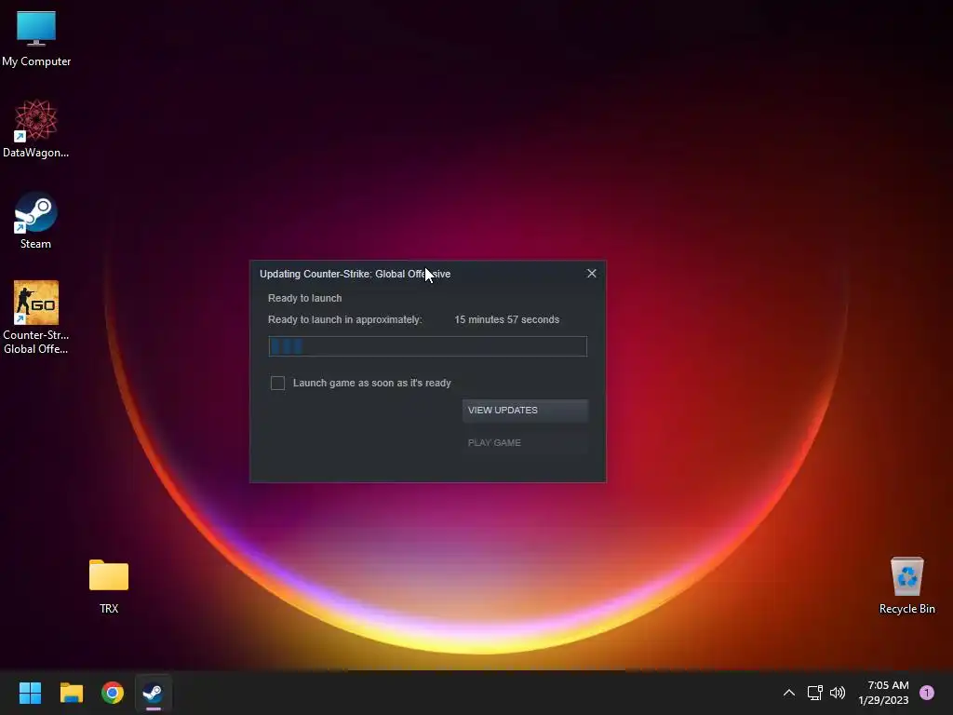Select the TRX folder on desktop
953x715 pixels.
pyautogui.click(x=109, y=587)
